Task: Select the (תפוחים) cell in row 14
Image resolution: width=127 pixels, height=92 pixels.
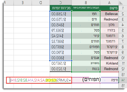Action: click(86, 80)
